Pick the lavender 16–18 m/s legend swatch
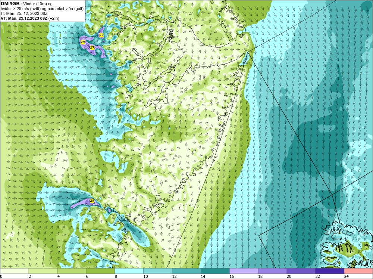 coord(244,271)
